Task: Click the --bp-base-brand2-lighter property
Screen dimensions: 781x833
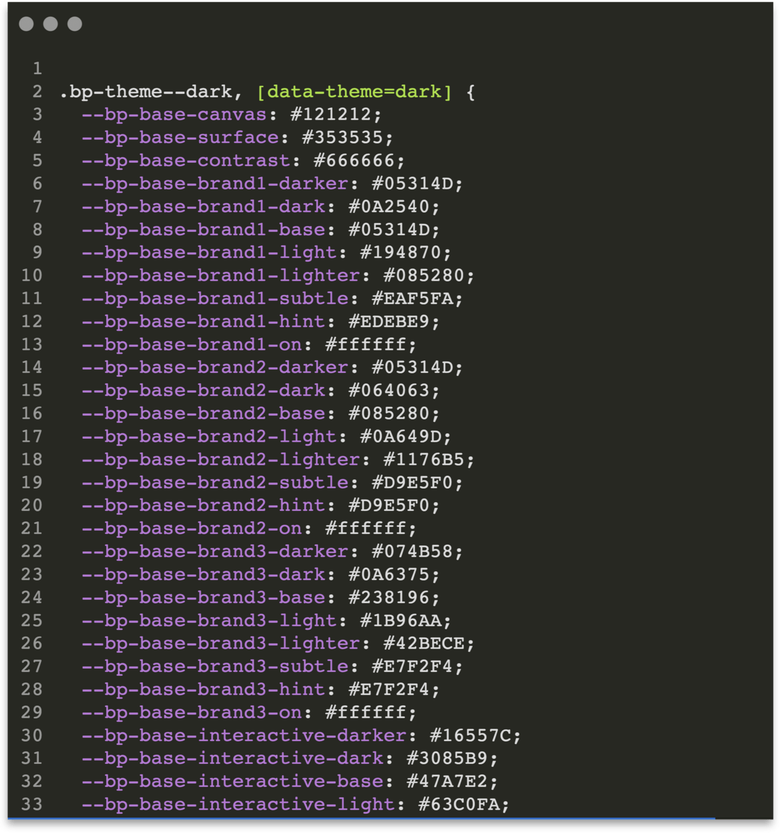Action: [x=220, y=460]
